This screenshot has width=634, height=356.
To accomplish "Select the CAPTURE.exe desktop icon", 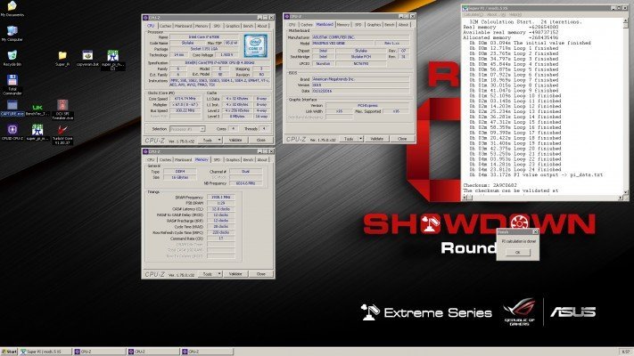I will point(12,109).
